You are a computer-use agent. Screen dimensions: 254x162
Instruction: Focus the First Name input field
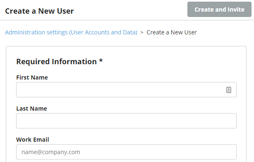(126, 89)
